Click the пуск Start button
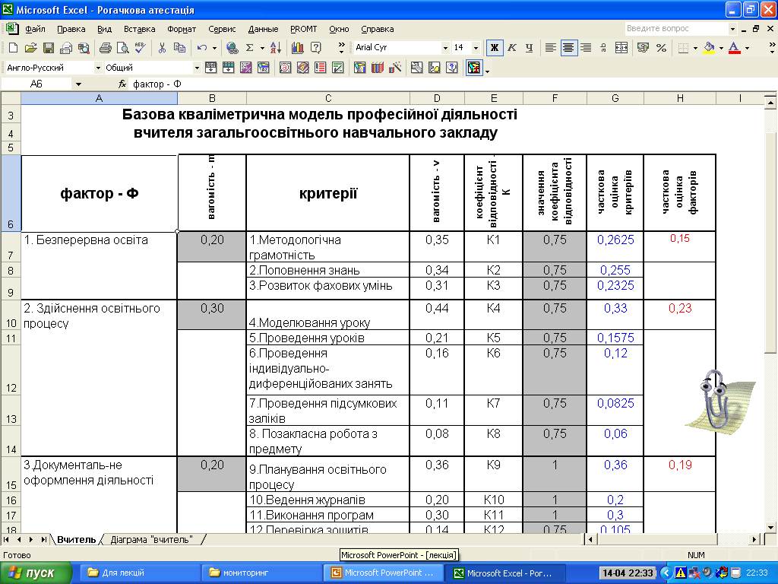Image resolution: width=778 pixels, height=584 pixels. (36, 573)
